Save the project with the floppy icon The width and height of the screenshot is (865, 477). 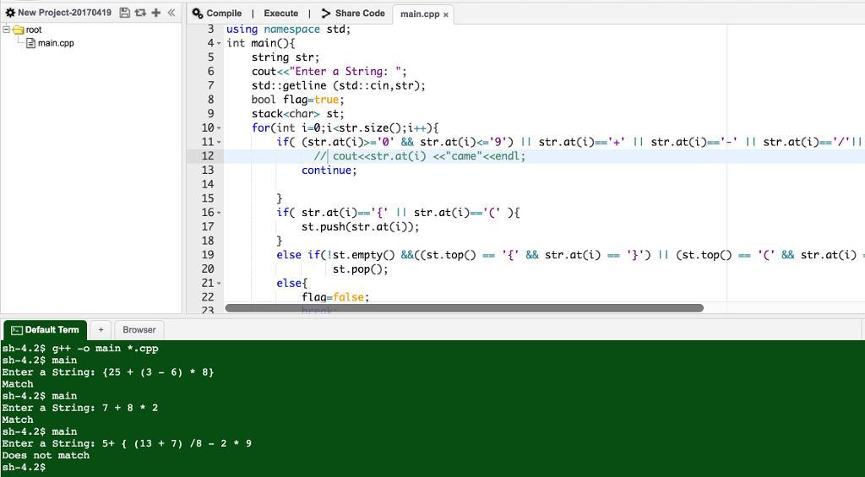coord(125,13)
